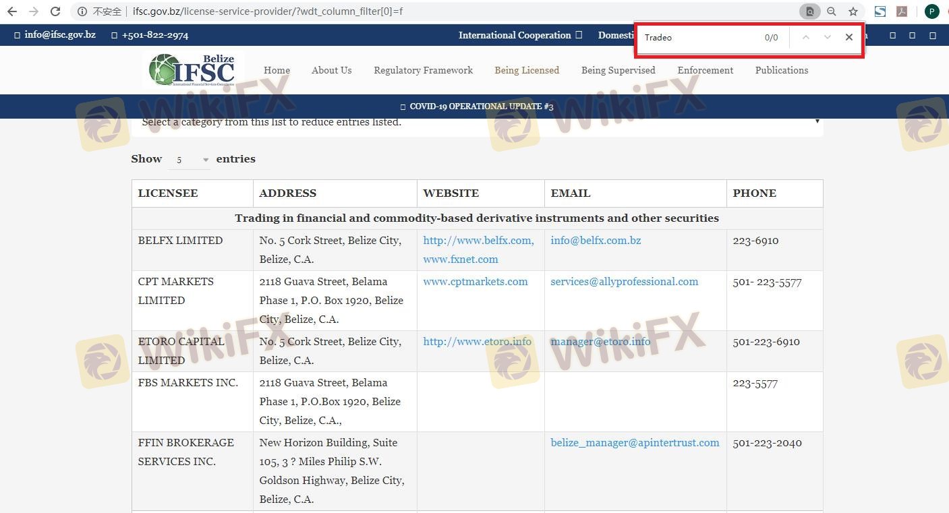Select the 'CPT MARKETS LIMITED' licensee cell
Image resolution: width=949 pixels, height=513 pixels.
coord(192,301)
